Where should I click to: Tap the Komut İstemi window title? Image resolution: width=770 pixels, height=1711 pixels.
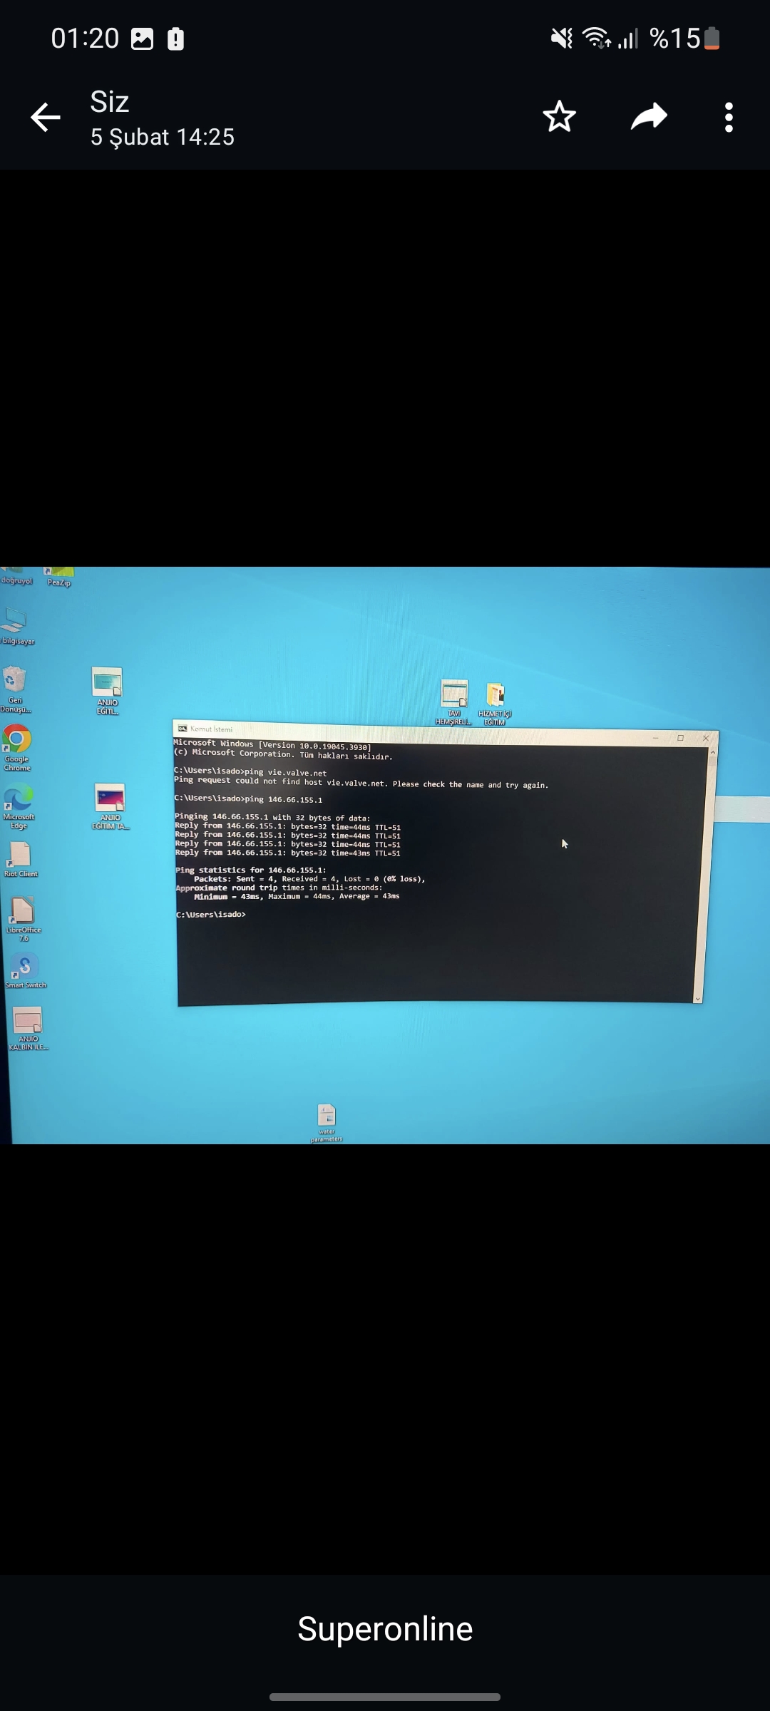(211, 729)
